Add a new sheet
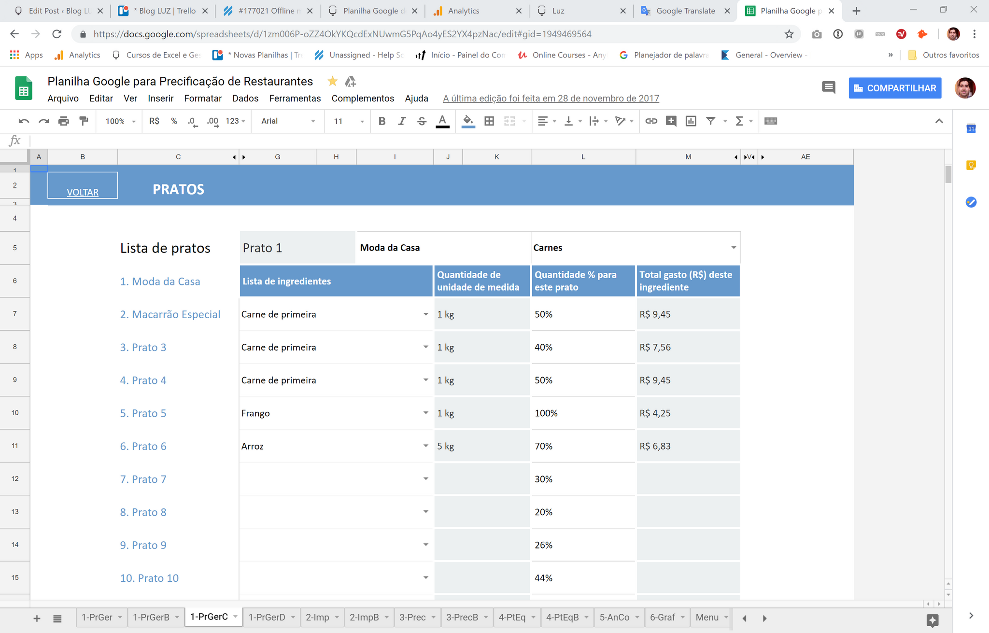 tap(37, 619)
